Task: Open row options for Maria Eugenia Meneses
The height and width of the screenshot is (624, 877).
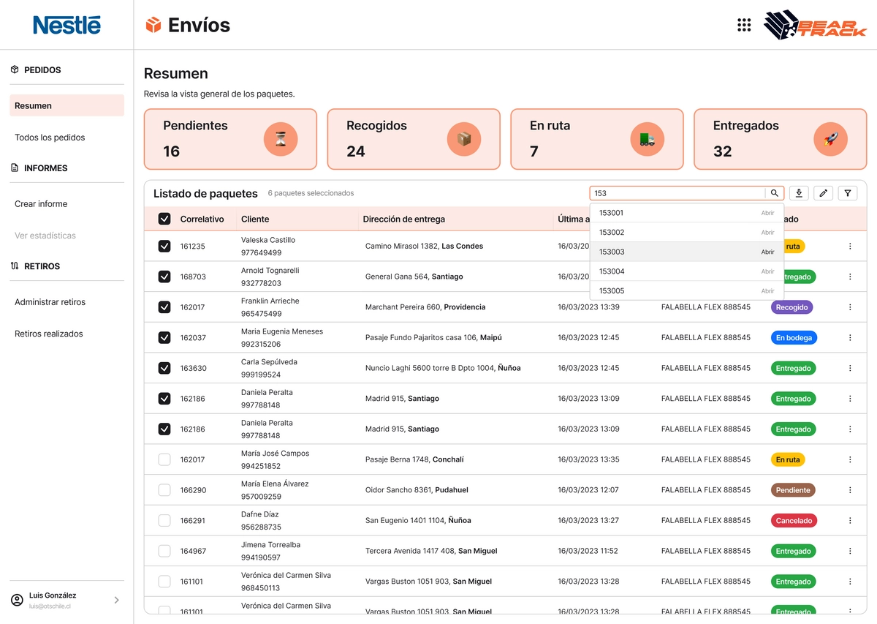Action: point(850,338)
